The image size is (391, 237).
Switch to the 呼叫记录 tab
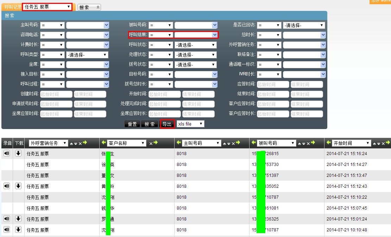pyautogui.click(x=13, y=7)
